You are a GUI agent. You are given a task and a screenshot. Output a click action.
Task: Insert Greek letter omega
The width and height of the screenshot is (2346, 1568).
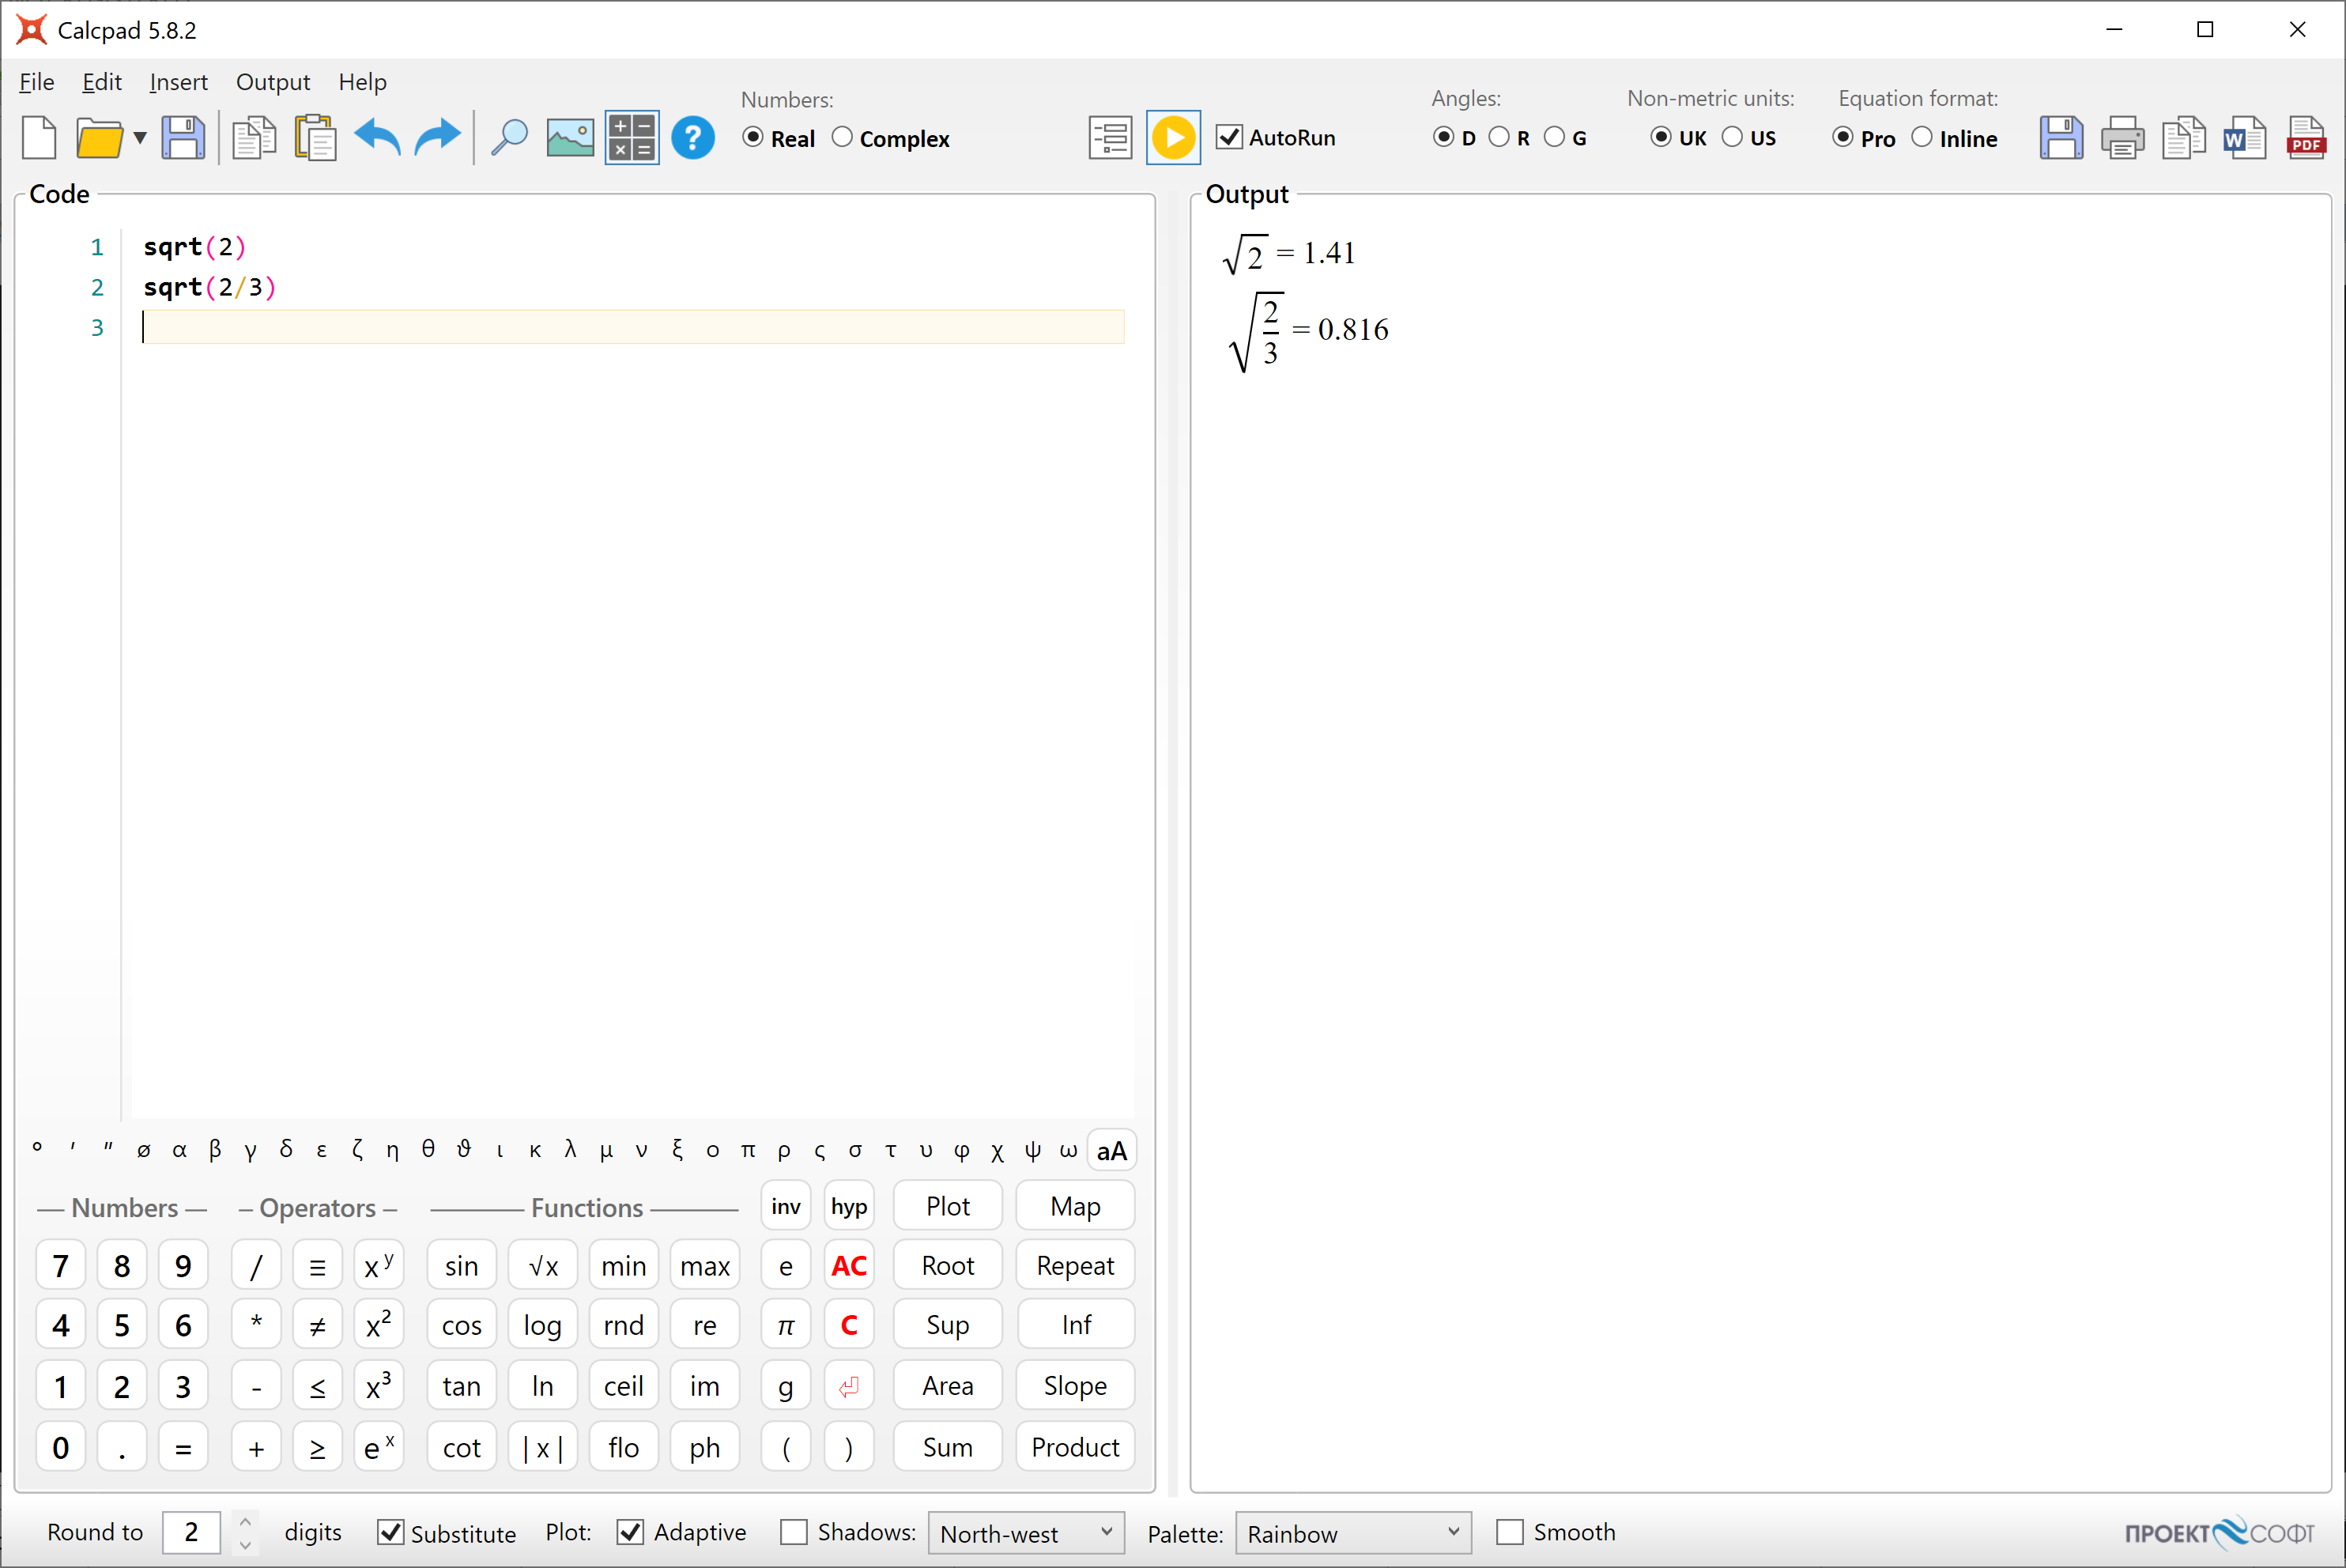[1068, 1150]
